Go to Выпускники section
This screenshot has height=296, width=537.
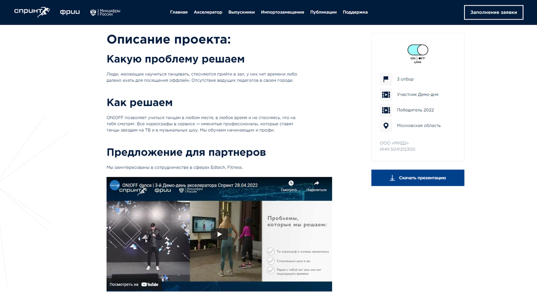(241, 12)
